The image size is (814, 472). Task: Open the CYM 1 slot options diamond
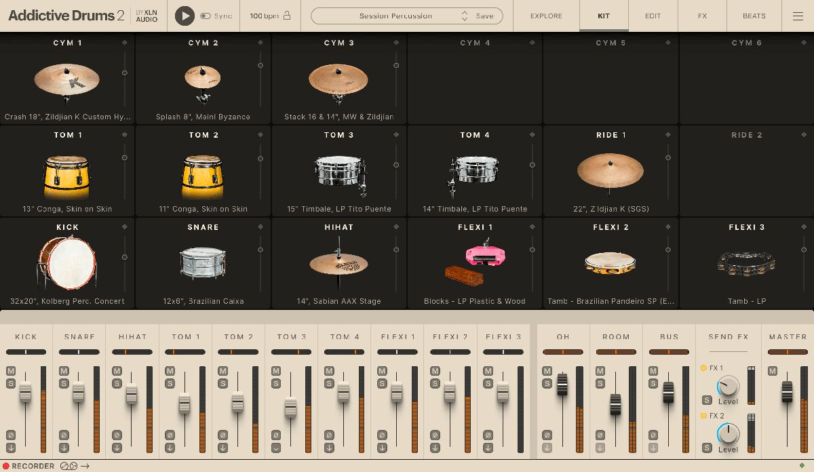pyautogui.click(x=125, y=43)
